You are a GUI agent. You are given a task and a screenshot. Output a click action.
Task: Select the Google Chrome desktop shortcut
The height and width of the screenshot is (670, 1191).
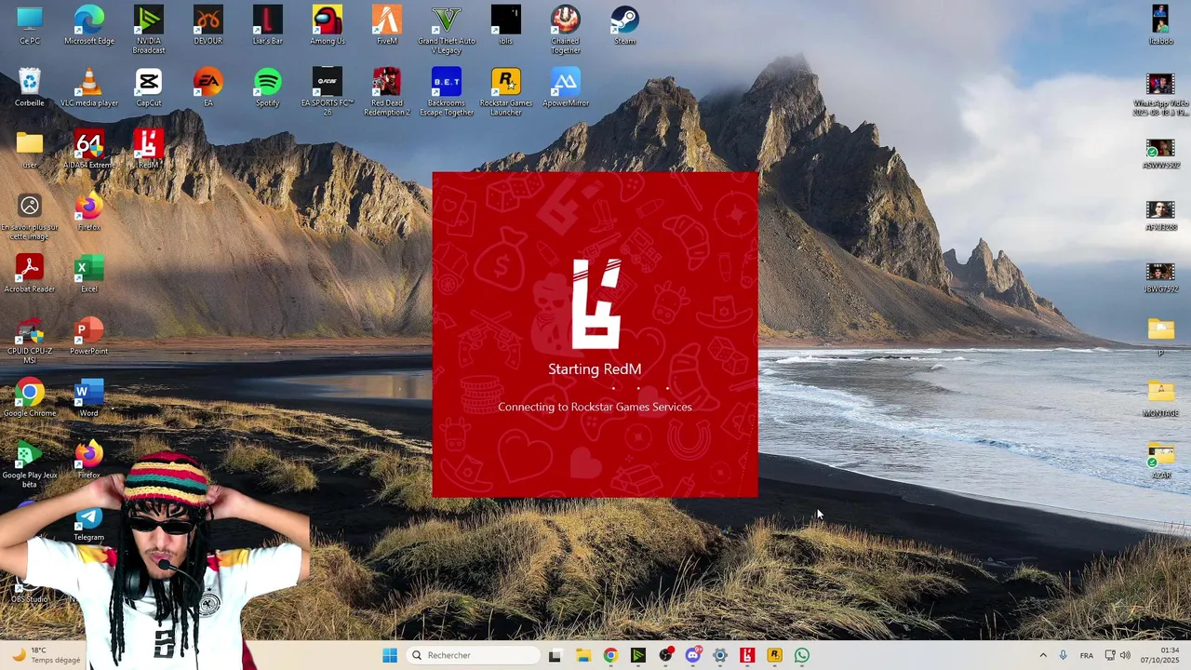tap(30, 397)
